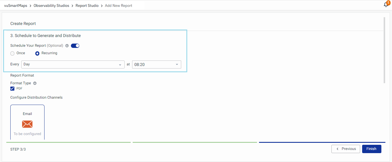Click the orange Email envelope icon

27,124
